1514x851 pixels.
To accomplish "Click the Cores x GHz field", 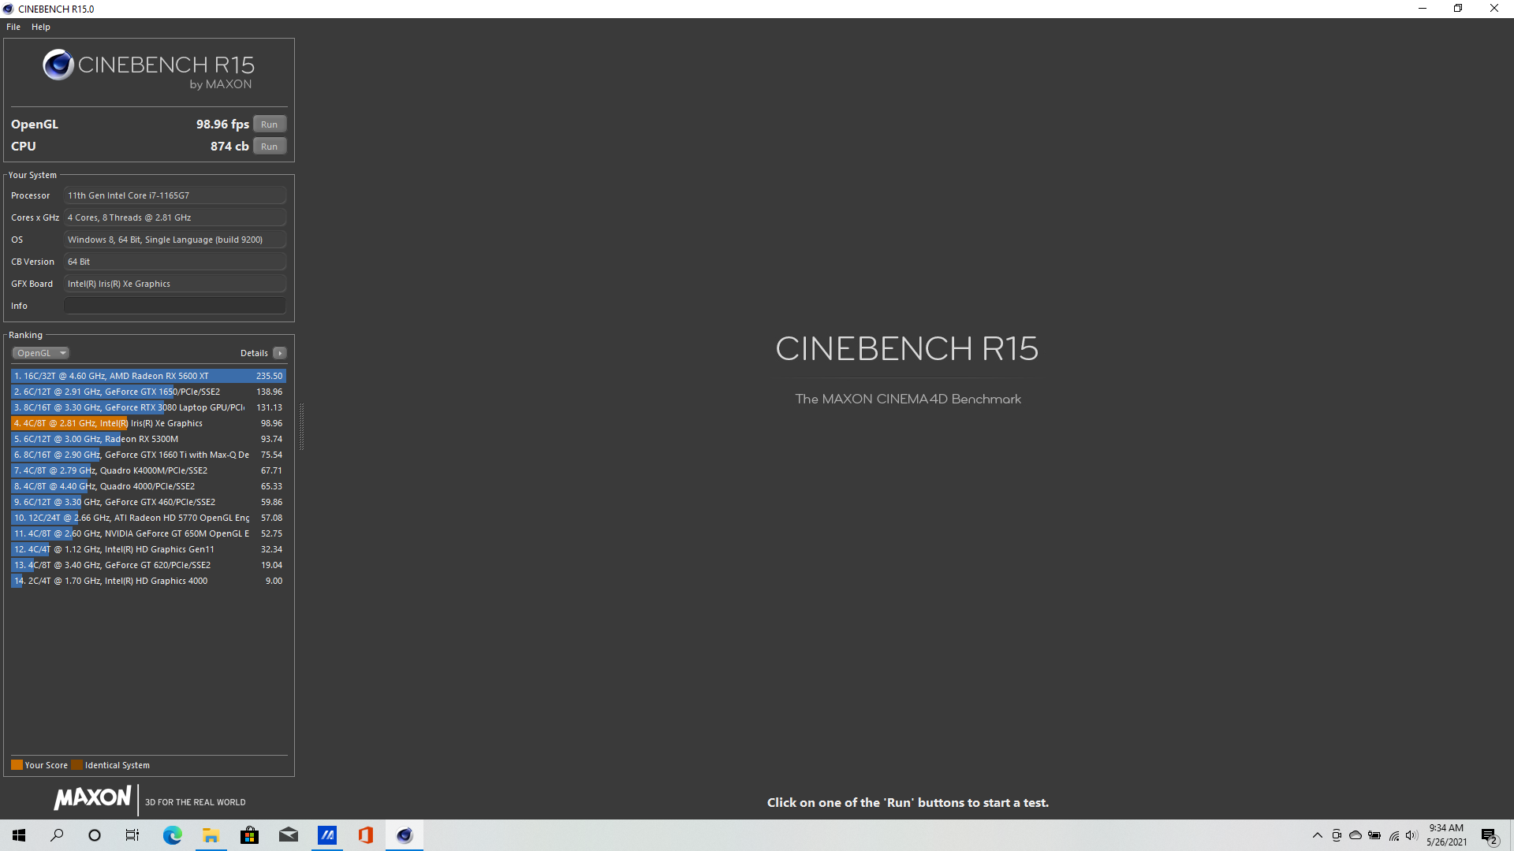I will click(x=175, y=217).
